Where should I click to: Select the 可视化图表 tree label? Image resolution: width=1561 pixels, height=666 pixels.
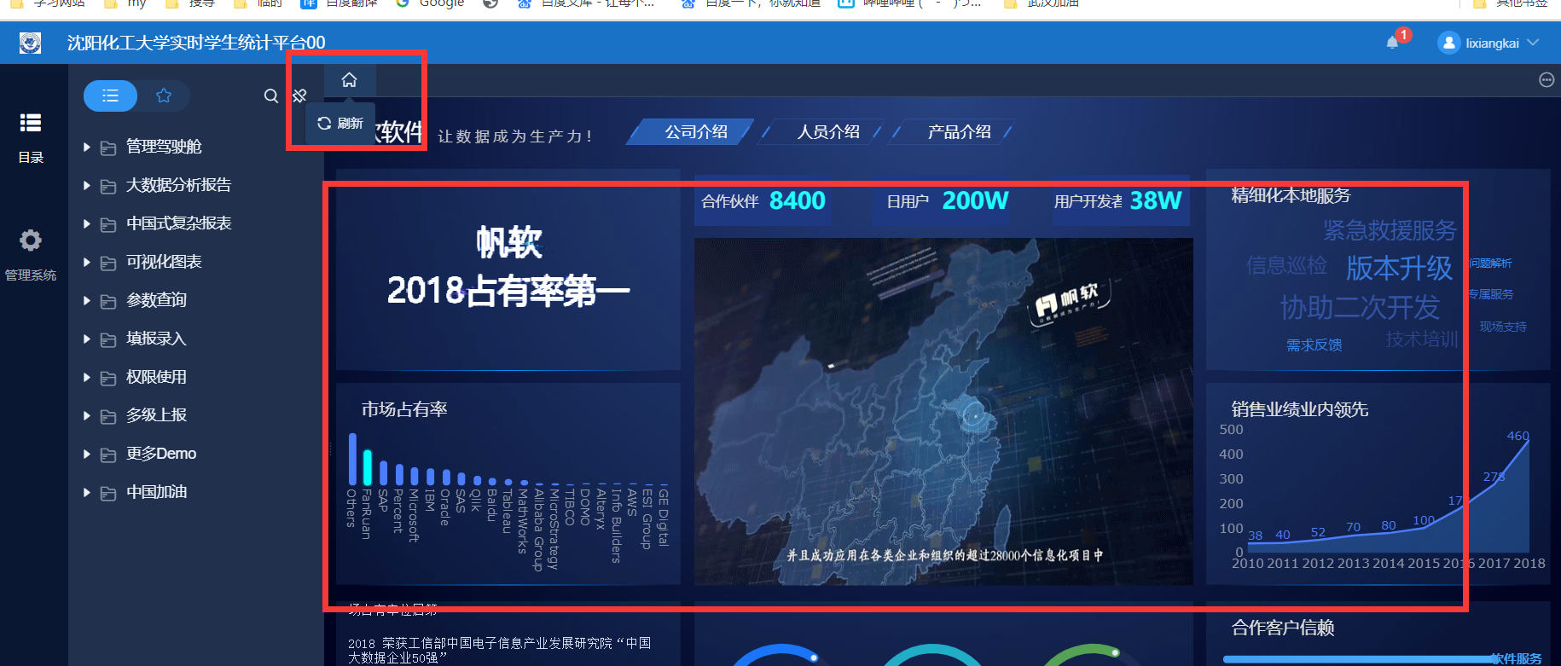coord(164,262)
